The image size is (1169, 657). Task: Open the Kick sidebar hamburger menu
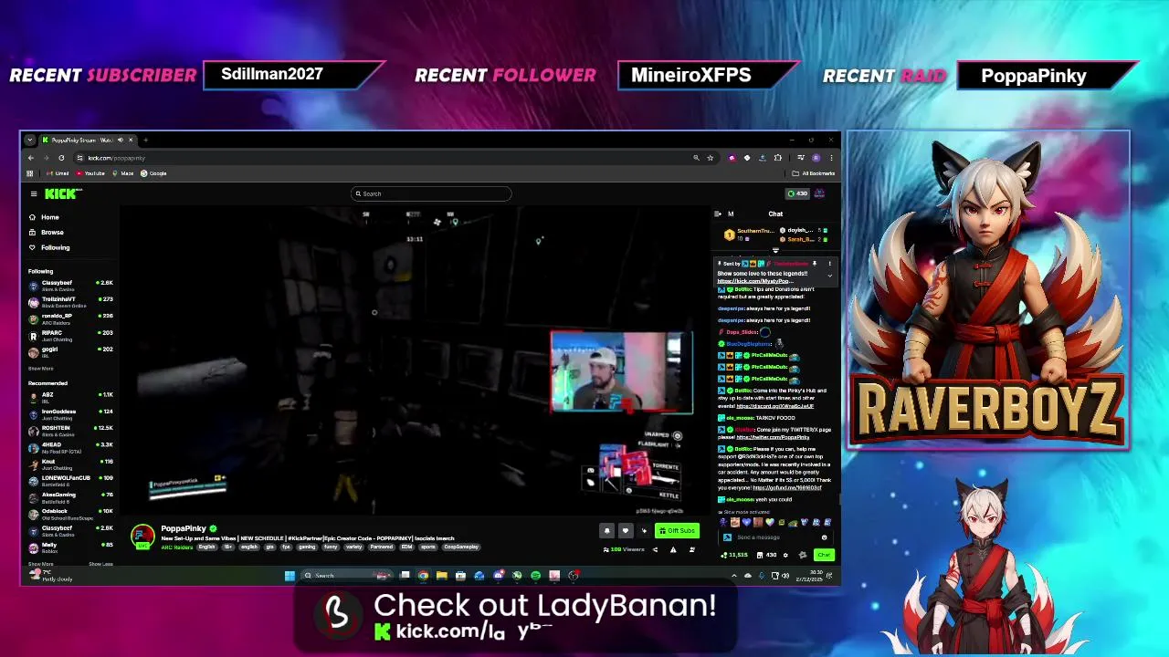pyautogui.click(x=34, y=193)
